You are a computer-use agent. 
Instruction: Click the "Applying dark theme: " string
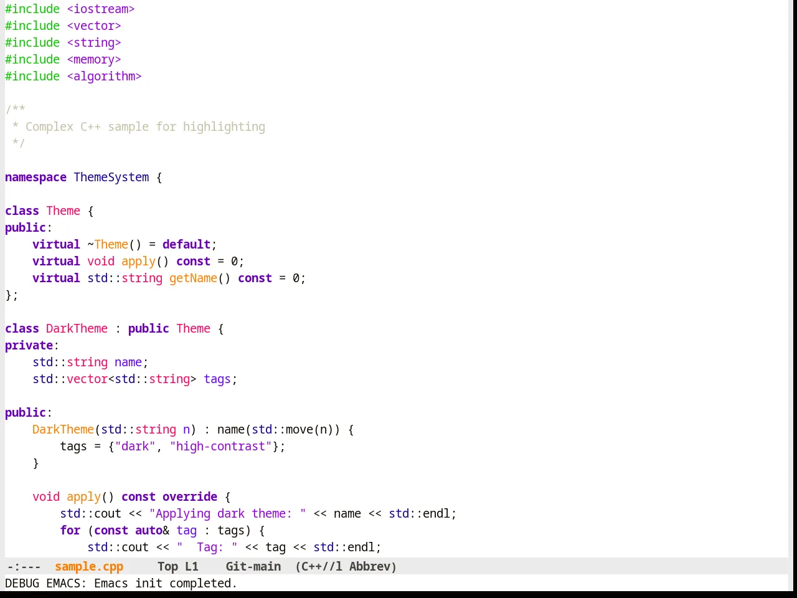pos(227,513)
